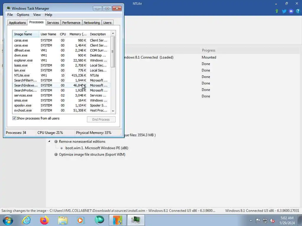Open the Windows Start orb

point(8,220)
